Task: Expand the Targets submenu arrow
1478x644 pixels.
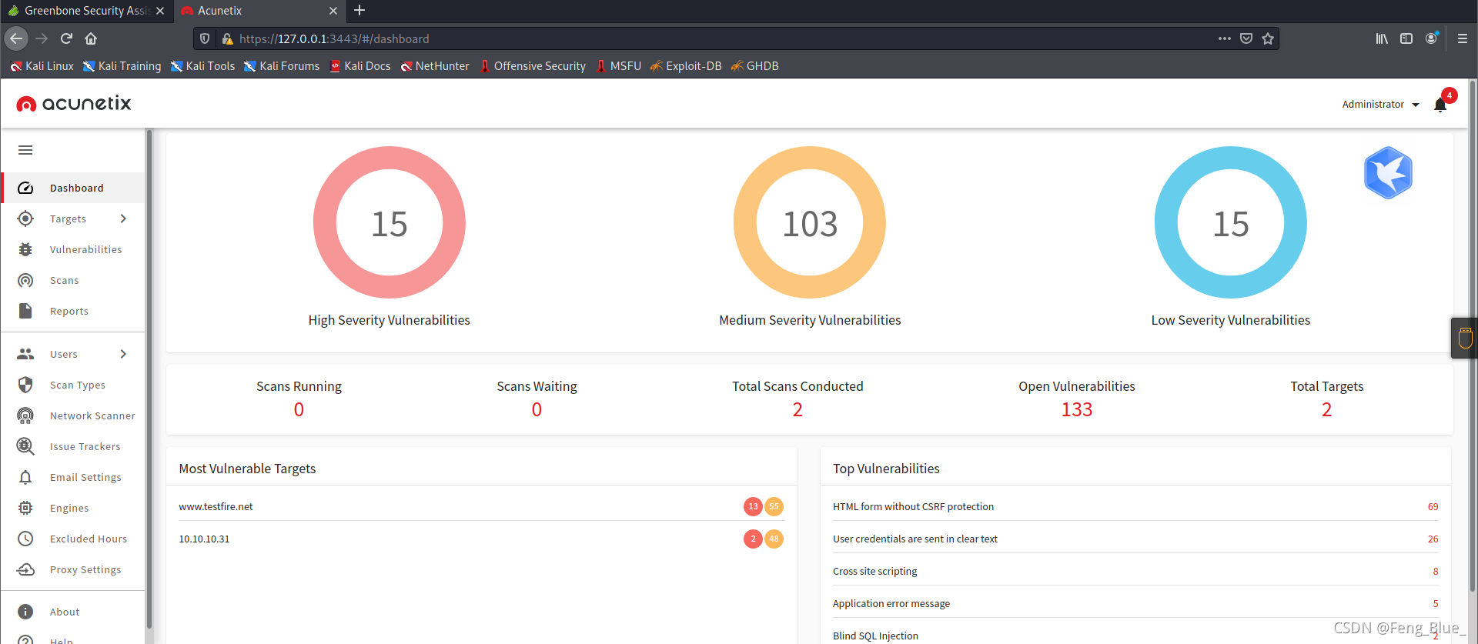Action: tap(123, 219)
